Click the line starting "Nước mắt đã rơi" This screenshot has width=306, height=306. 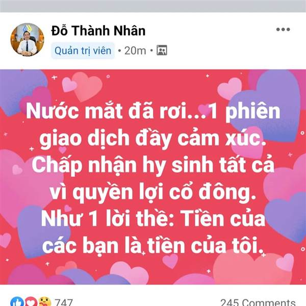(x=153, y=111)
